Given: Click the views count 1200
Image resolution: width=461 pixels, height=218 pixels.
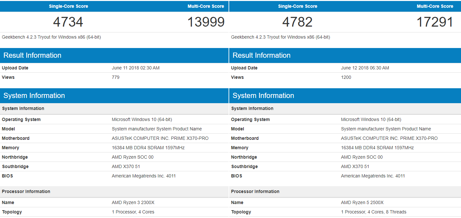Looking at the screenshot, I should pos(346,77).
